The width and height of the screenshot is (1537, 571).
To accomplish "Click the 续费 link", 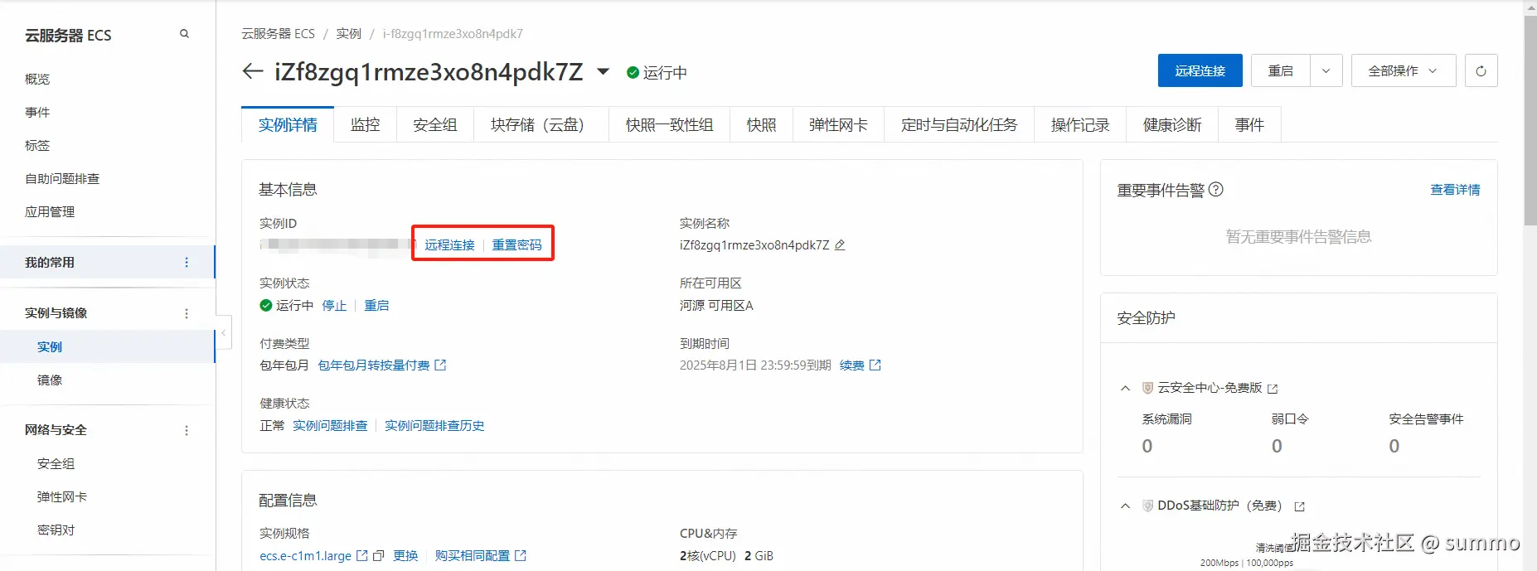I will [x=851, y=365].
